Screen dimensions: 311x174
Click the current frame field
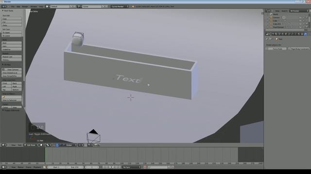pyautogui.click(x=92, y=167)
